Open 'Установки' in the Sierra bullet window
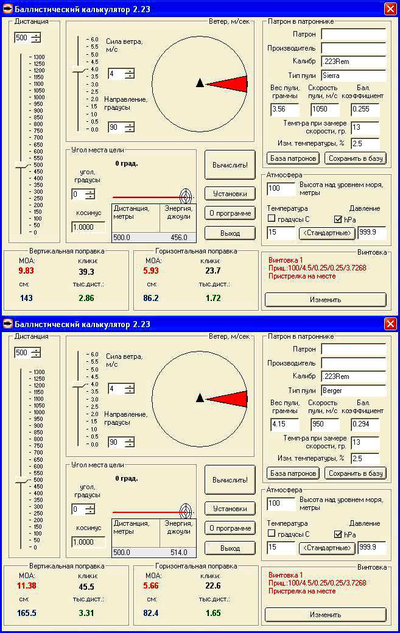Viewport: 400px width, 633px height. point(230,194)
